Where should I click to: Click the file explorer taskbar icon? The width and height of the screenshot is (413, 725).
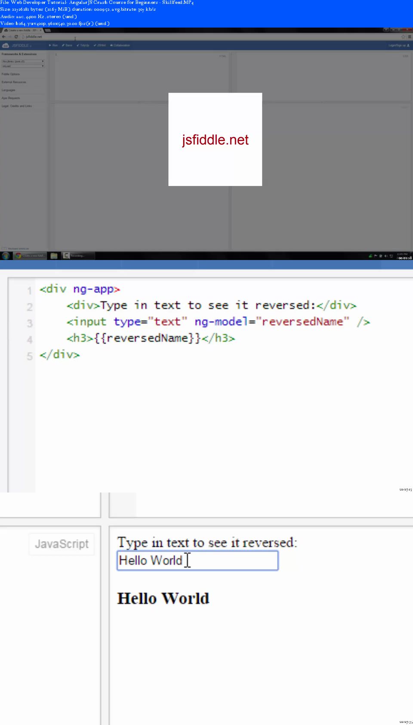click(x=54, y=256)
